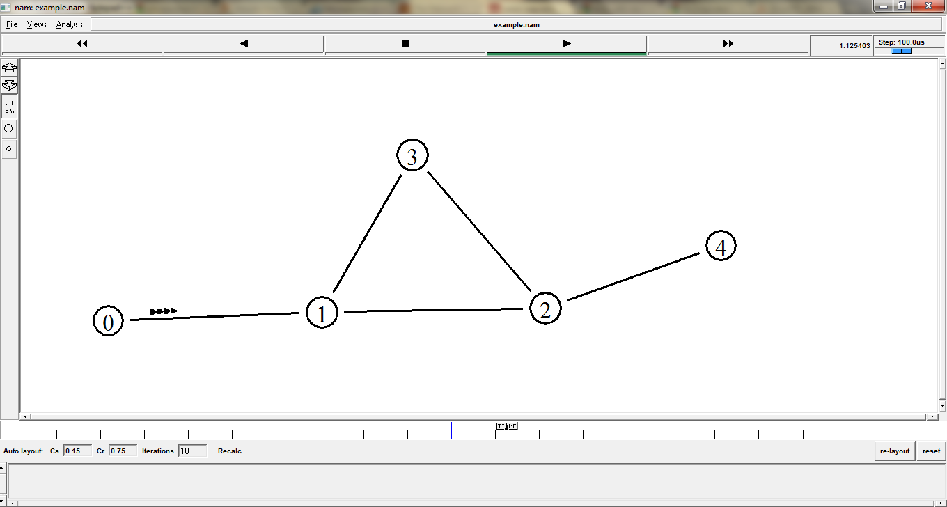Click the VIEW mode icon
The width and height of the screenshot is (947, 507).
[x=10, y=107]
